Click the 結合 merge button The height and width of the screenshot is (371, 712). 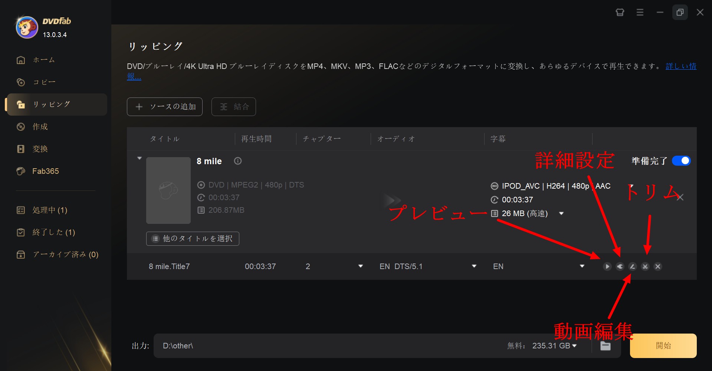[234, 107]
